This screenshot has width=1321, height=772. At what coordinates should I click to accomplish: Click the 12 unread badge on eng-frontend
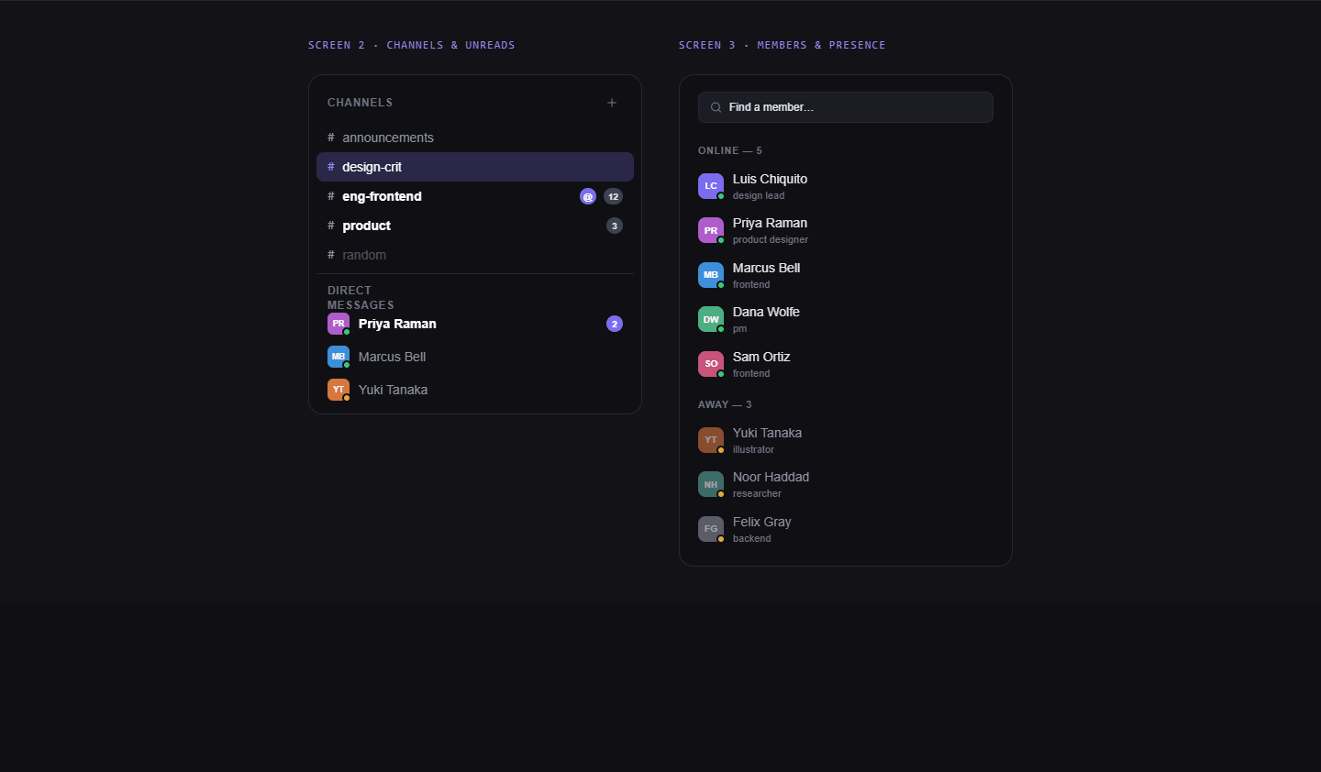point(614,196)
